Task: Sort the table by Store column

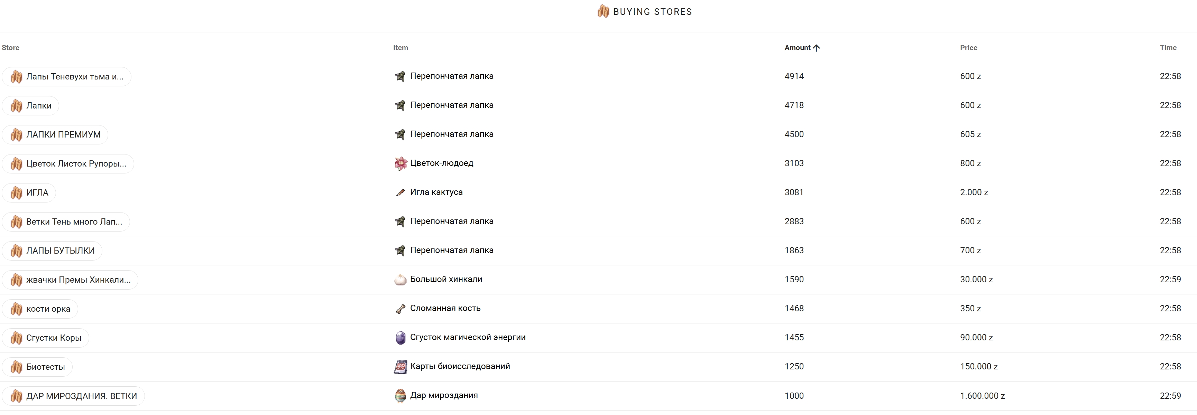Action: click(x=11, y=48)
